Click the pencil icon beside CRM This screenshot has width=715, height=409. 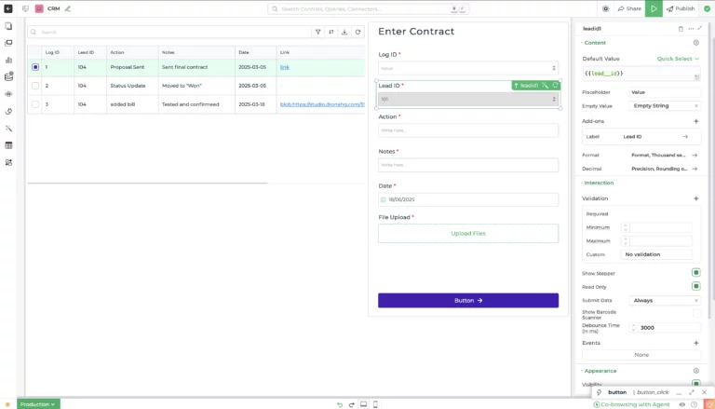(67, 8)
